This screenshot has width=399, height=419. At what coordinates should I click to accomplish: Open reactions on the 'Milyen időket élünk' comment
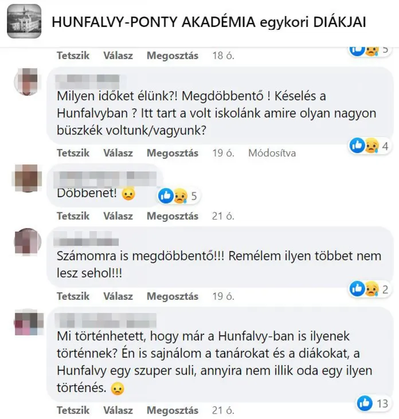pos(370,146)
